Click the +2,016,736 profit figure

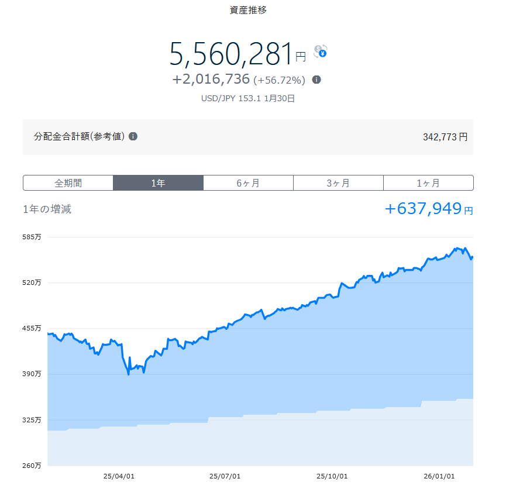coord(211,79)
